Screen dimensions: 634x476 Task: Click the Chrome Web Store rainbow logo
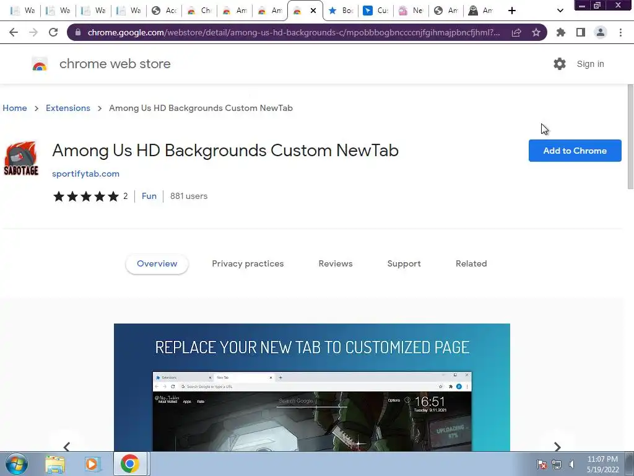coord(40,64)
